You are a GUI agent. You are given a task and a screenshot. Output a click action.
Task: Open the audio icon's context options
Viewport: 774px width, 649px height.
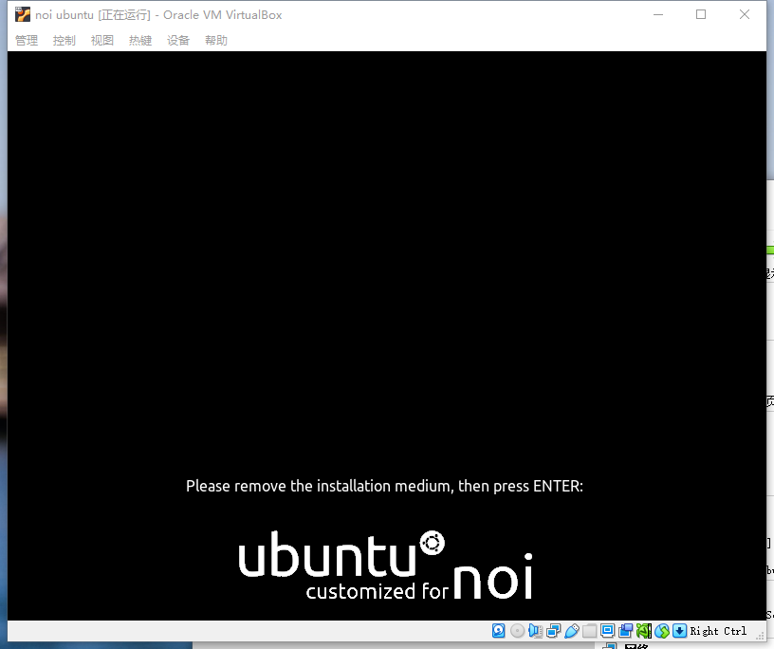click(x=535, y=631)
